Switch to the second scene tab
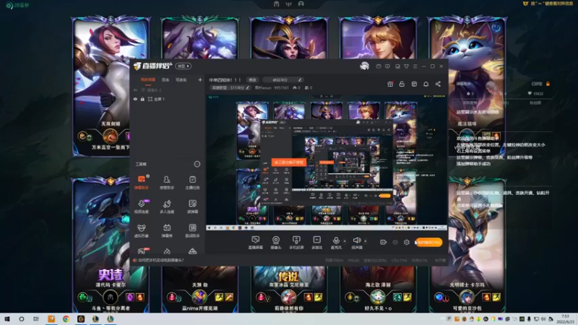The width and height of the screenshot is (578, 325). coord(165,79)
